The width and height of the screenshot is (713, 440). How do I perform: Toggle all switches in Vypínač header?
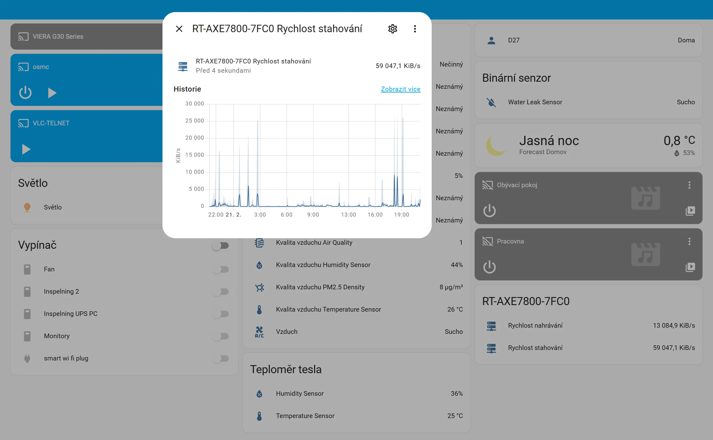click(221, 246)
